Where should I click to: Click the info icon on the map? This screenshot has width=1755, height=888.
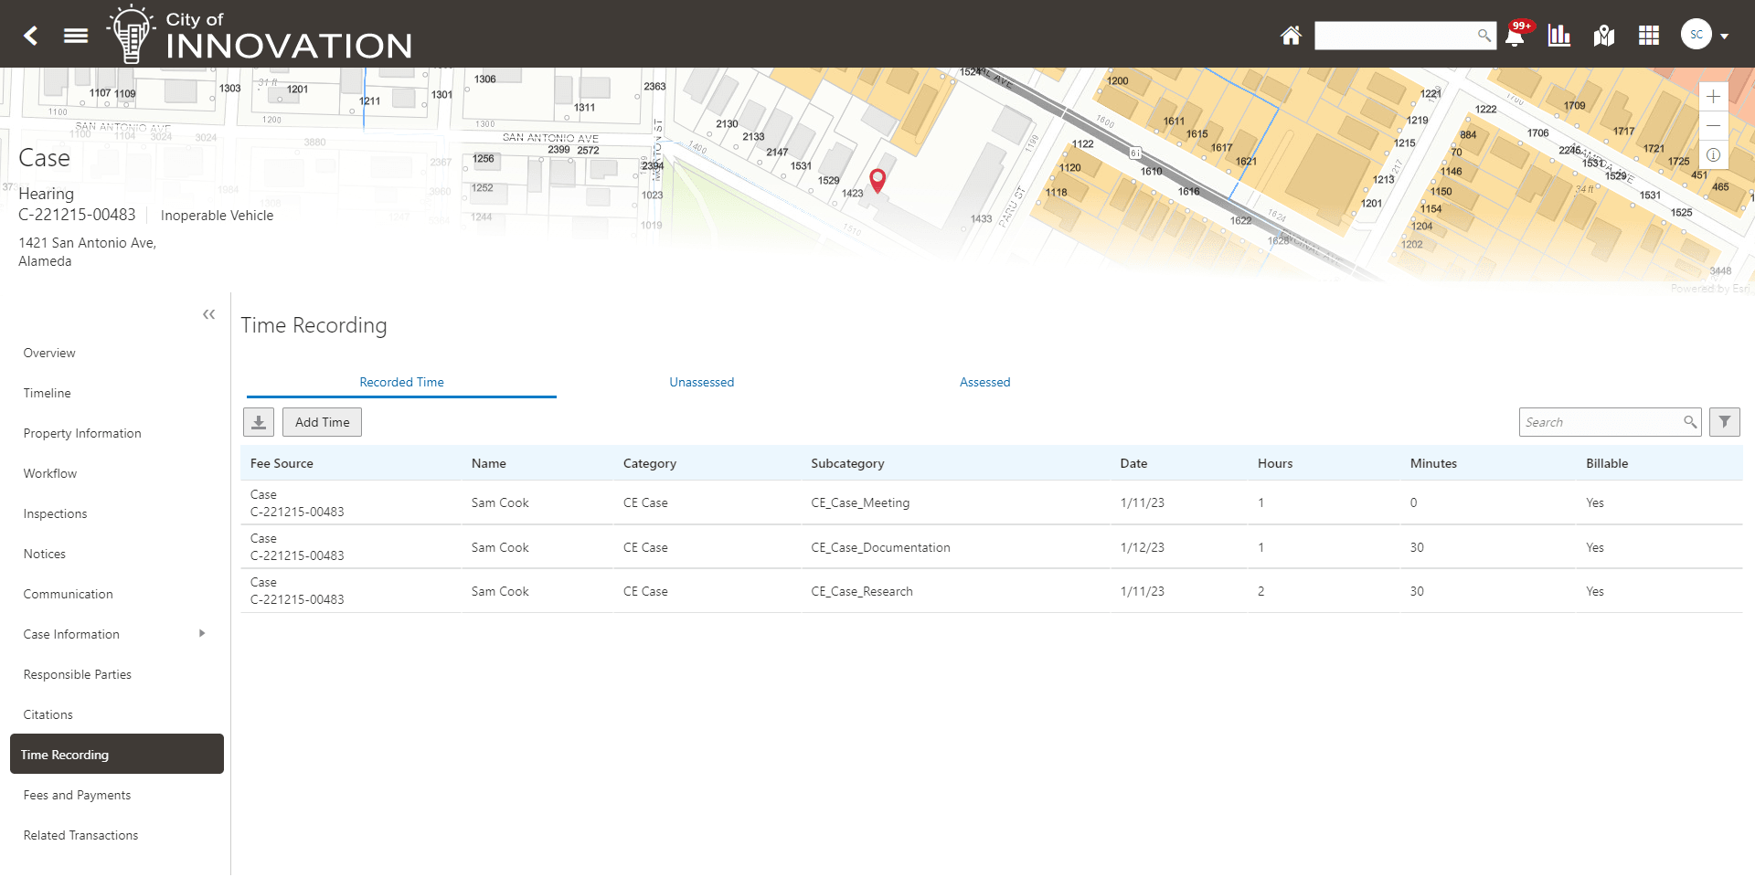tap(1714, 154)
